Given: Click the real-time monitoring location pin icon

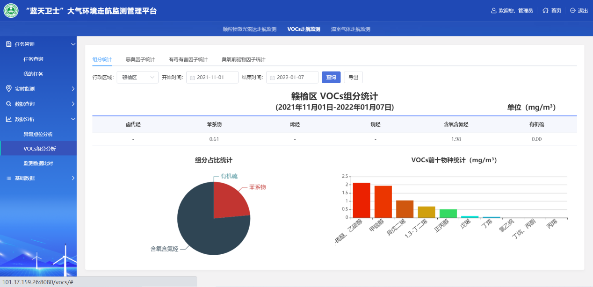Looking at the screenshot, I should pos(8,89).
